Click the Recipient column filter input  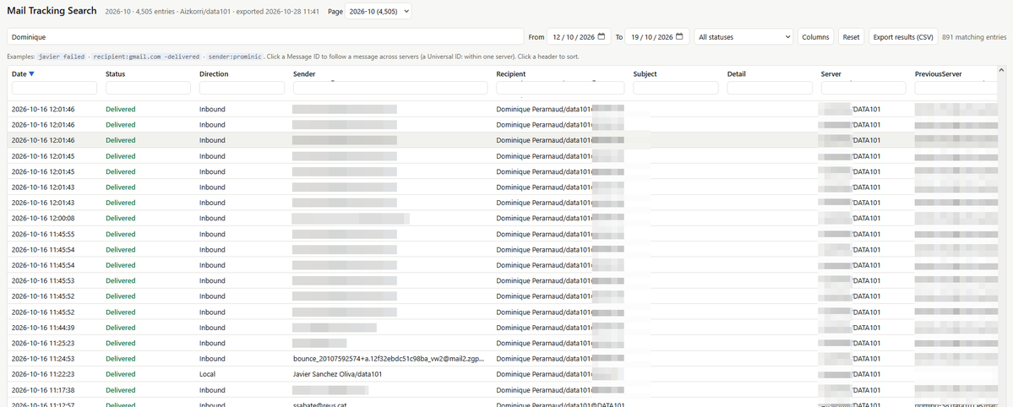(560, 88)
